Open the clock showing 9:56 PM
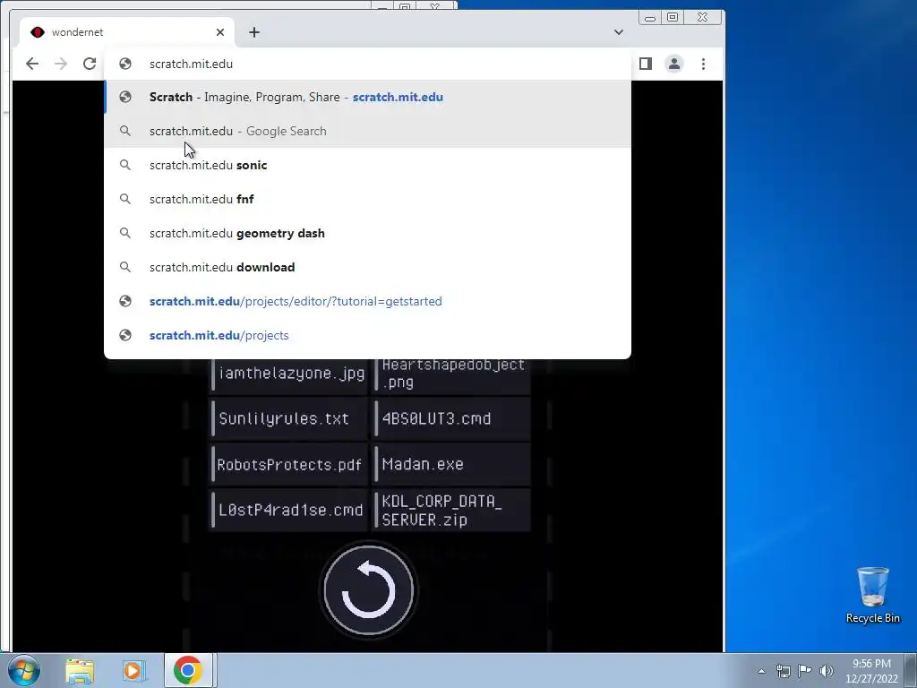 (871, 671)
